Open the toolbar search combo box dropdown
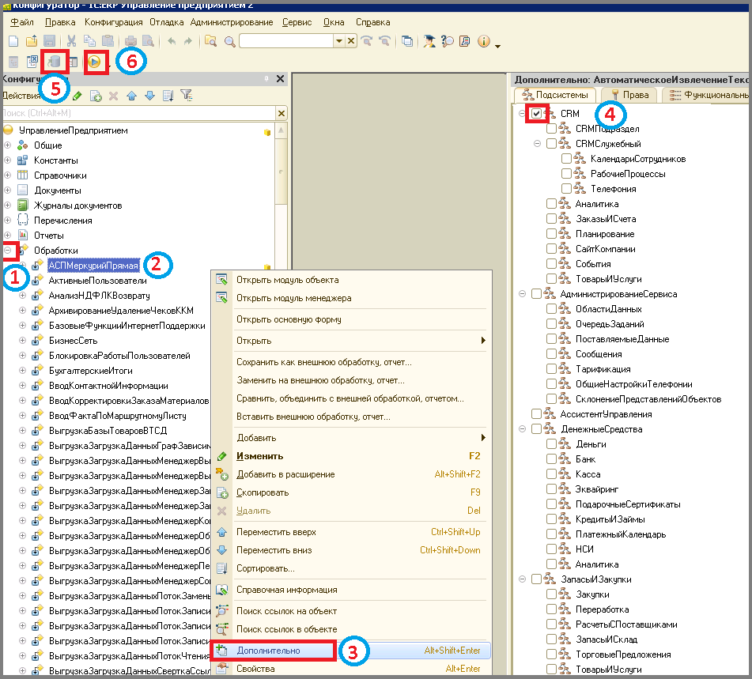The image size is (752, 679). [x=339, y=41]
